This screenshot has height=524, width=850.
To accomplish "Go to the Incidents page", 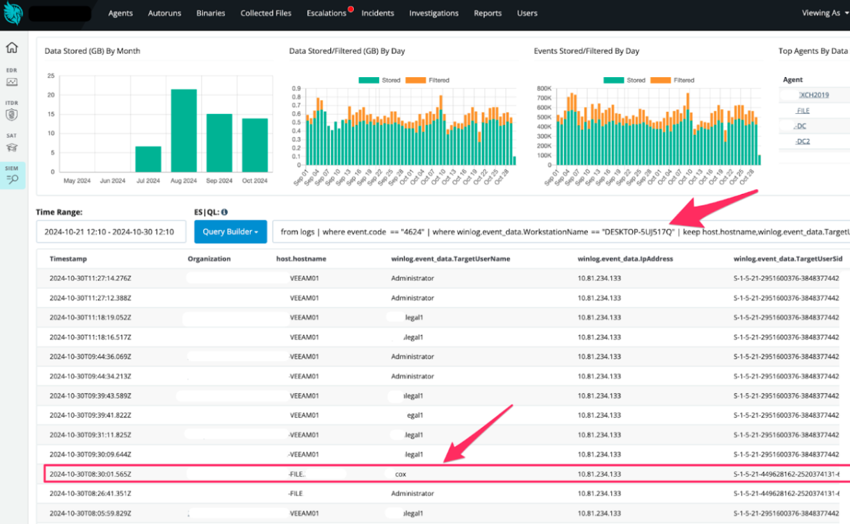I will pyautogui.click(x=378, y=13).
